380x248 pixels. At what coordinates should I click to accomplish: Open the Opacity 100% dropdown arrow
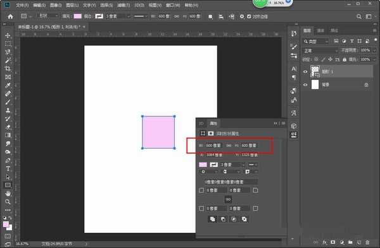374,51
